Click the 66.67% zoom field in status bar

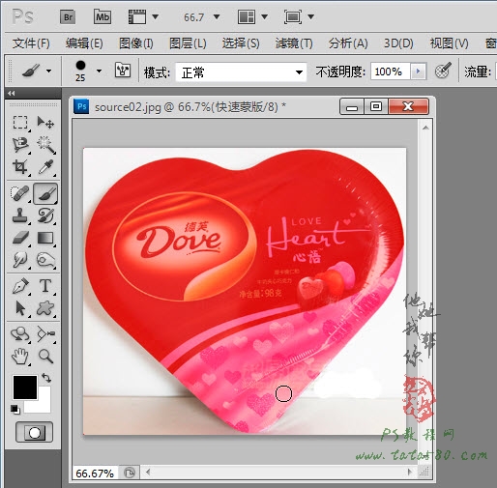[x=95, y=474]
